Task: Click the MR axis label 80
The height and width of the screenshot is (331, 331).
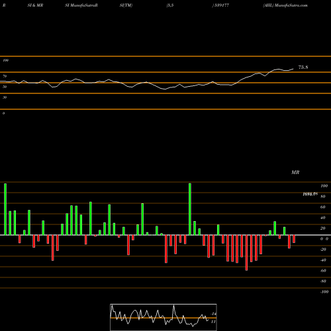Action: pos(323,197)
